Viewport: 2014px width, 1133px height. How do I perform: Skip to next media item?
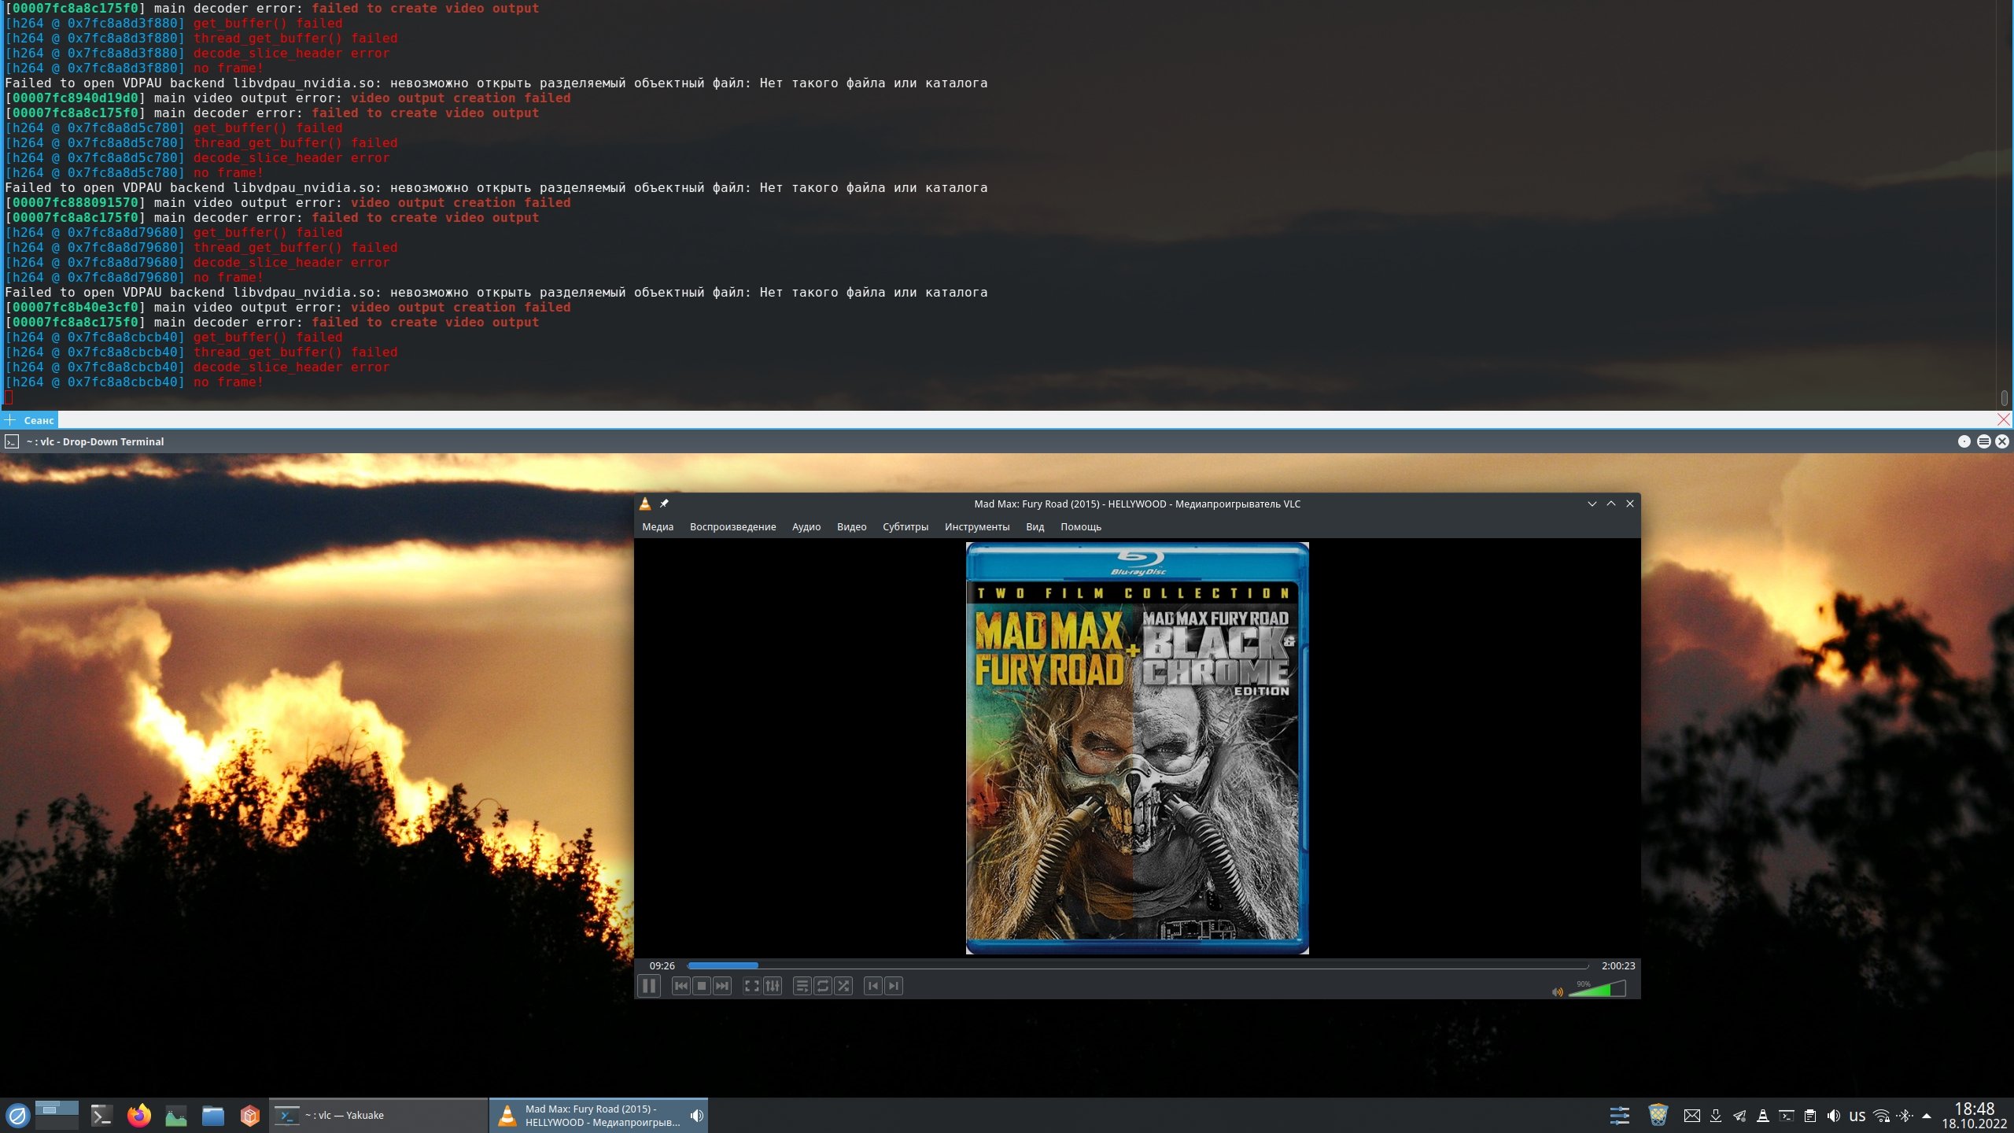[x=722, y=986]
